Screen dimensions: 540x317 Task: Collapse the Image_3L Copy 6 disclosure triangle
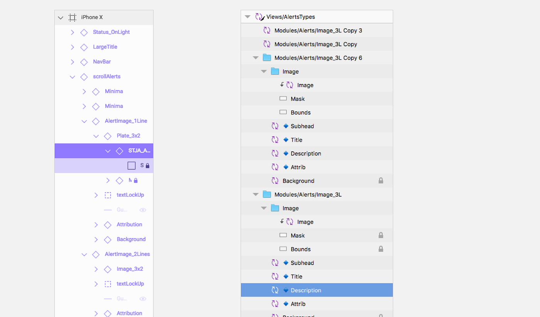pyautogui.click(x=255, y=58)
